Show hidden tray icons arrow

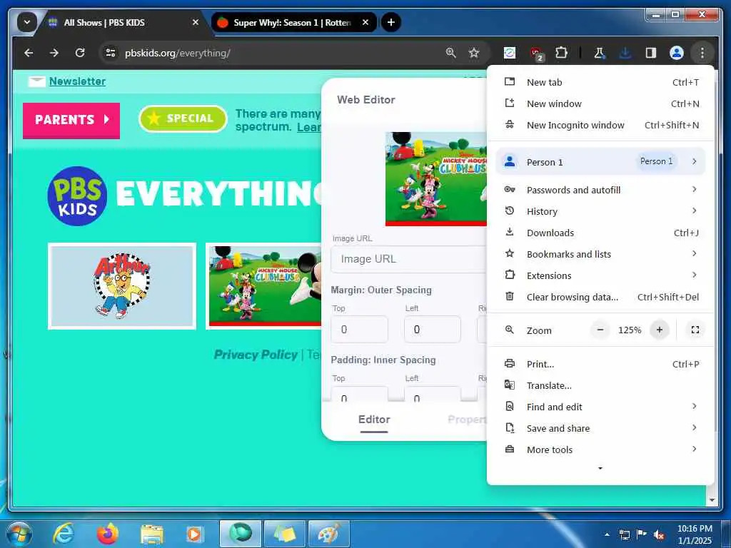(607, 534)
